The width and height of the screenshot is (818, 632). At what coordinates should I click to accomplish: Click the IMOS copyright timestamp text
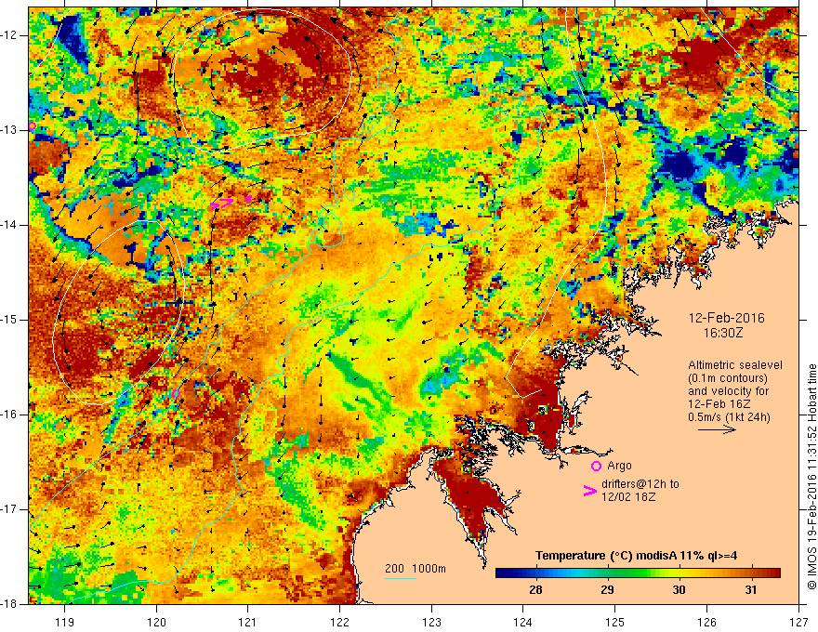(x=811, y=477)
